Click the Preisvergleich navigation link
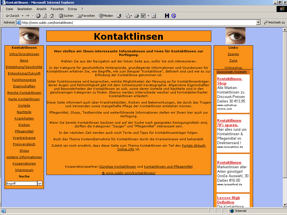This screenshot has width=287, height=215. pos(24,144)
